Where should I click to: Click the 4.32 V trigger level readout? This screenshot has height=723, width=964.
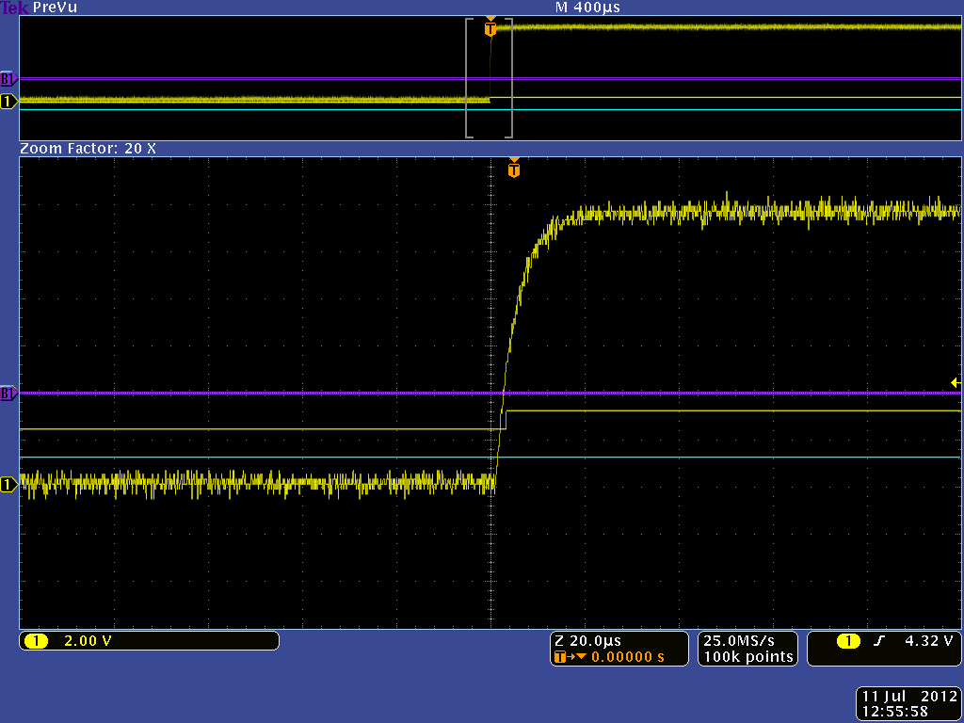pyautogui.click(x=928, y=640)
